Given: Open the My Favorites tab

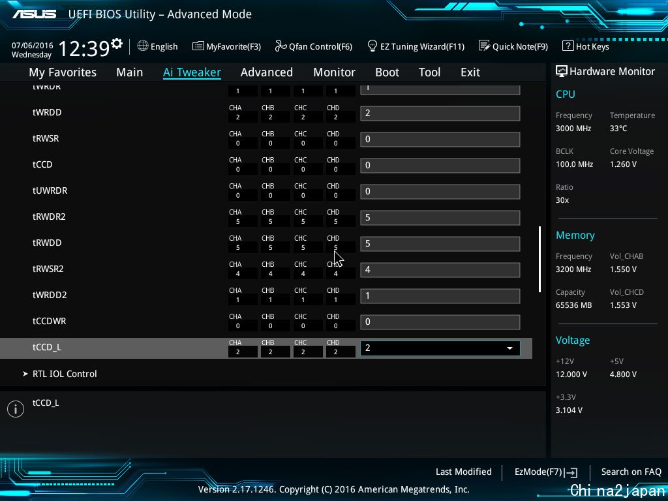Looking at the screenshot, I should (63, 72).
